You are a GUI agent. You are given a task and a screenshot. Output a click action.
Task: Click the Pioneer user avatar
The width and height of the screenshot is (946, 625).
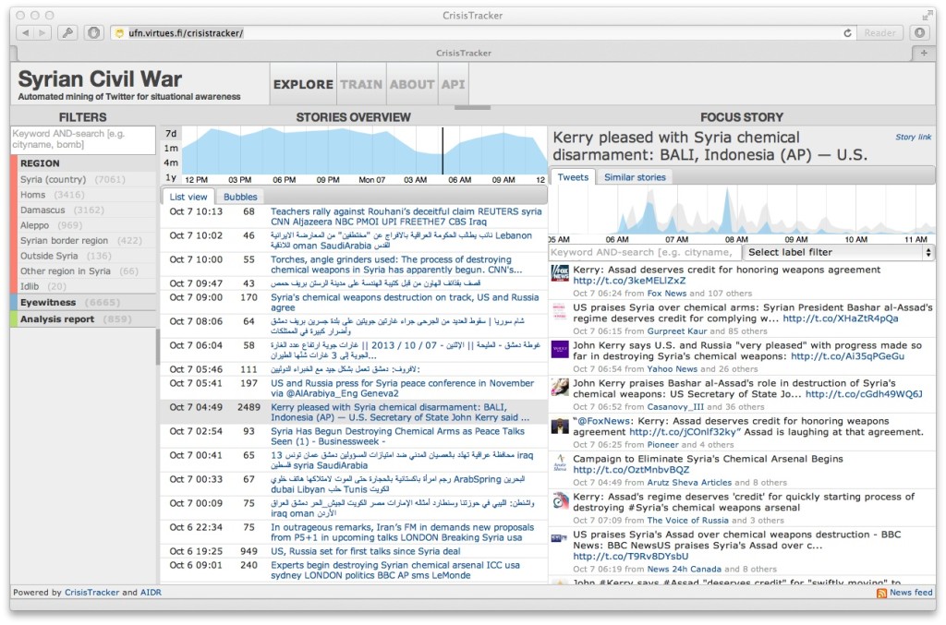(x=560, y=426)
